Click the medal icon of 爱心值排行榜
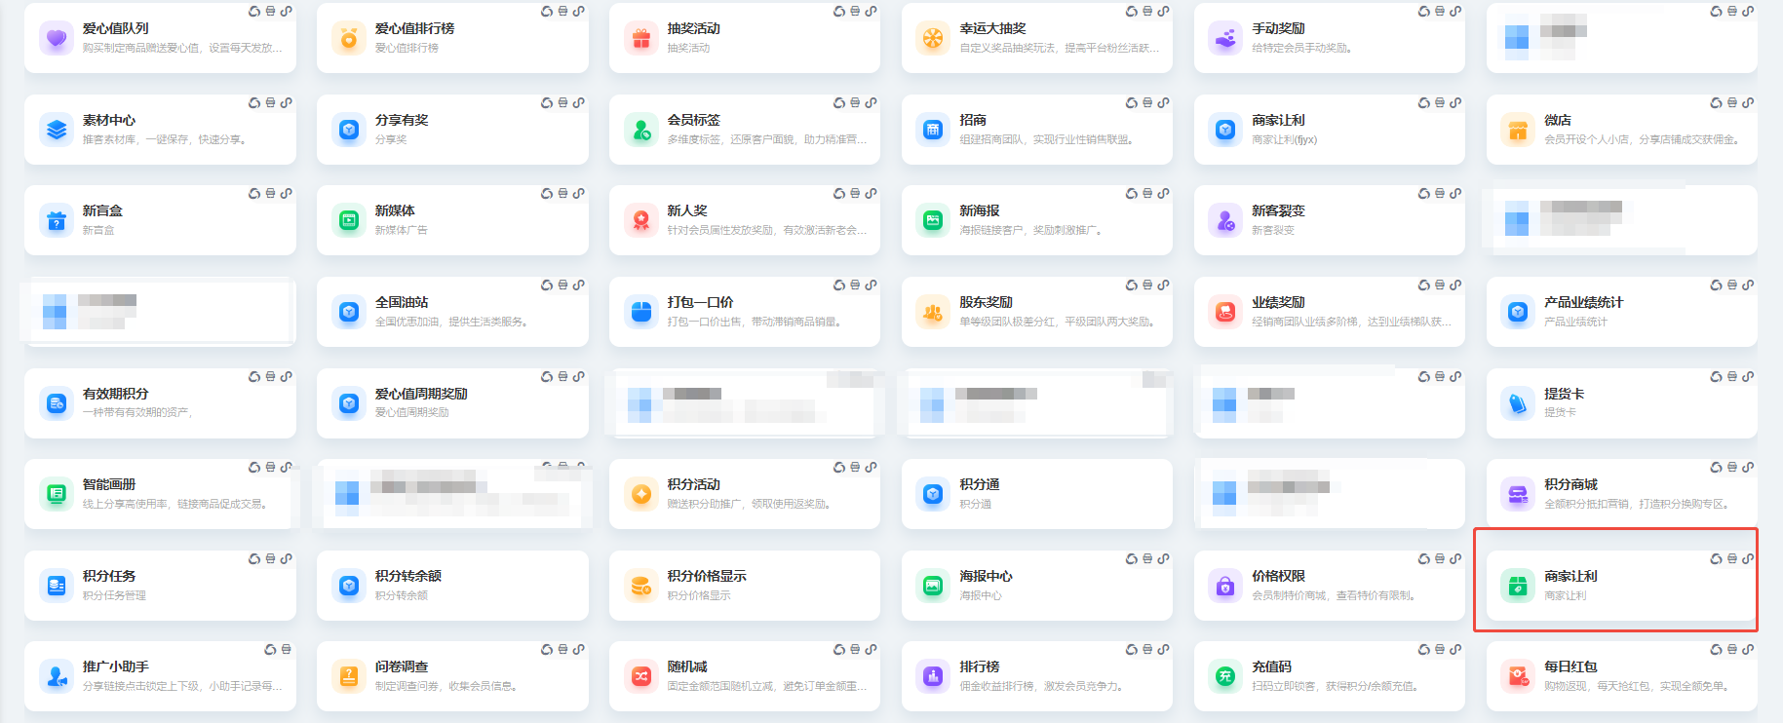Screen dimensions: 1783x723 [x=349, y=38]
